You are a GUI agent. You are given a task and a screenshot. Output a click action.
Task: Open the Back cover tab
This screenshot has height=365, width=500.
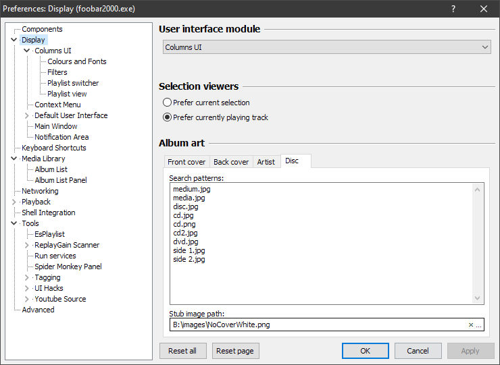click(231, 162)
